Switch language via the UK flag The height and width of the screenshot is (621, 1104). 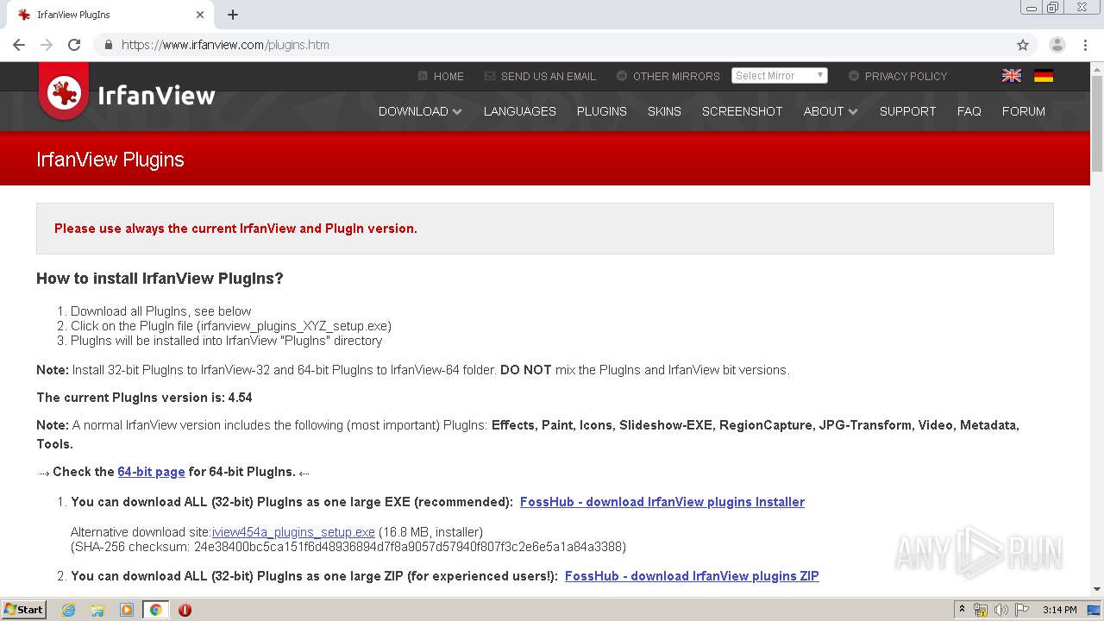coord(1012,76)
